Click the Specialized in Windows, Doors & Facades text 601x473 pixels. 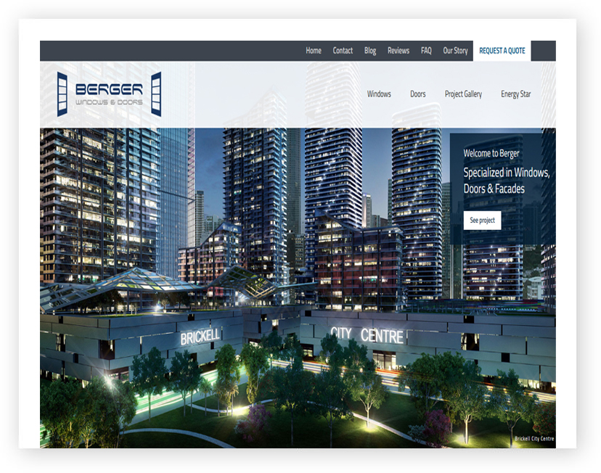click(507, 181)
